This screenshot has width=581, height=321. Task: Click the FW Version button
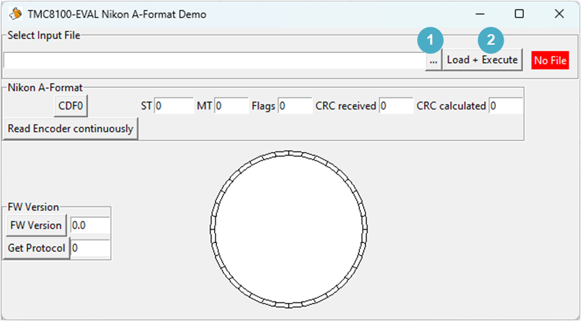coord(36,225)
